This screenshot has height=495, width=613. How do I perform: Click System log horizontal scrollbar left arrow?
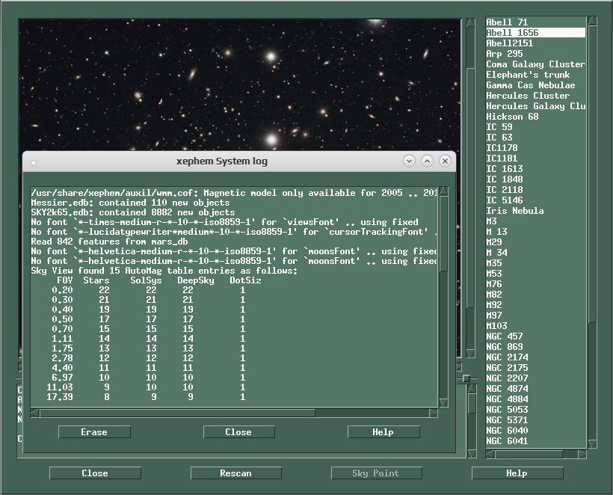(x=35, y=413)
